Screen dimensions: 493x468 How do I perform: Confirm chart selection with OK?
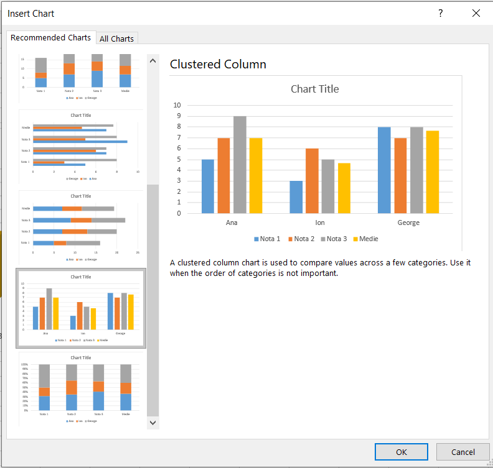(x=401, y=452)
